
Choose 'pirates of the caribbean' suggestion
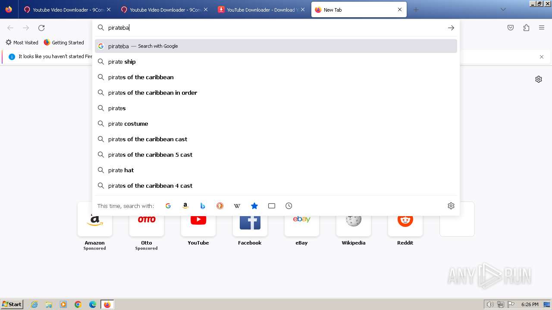coord(276,77)
